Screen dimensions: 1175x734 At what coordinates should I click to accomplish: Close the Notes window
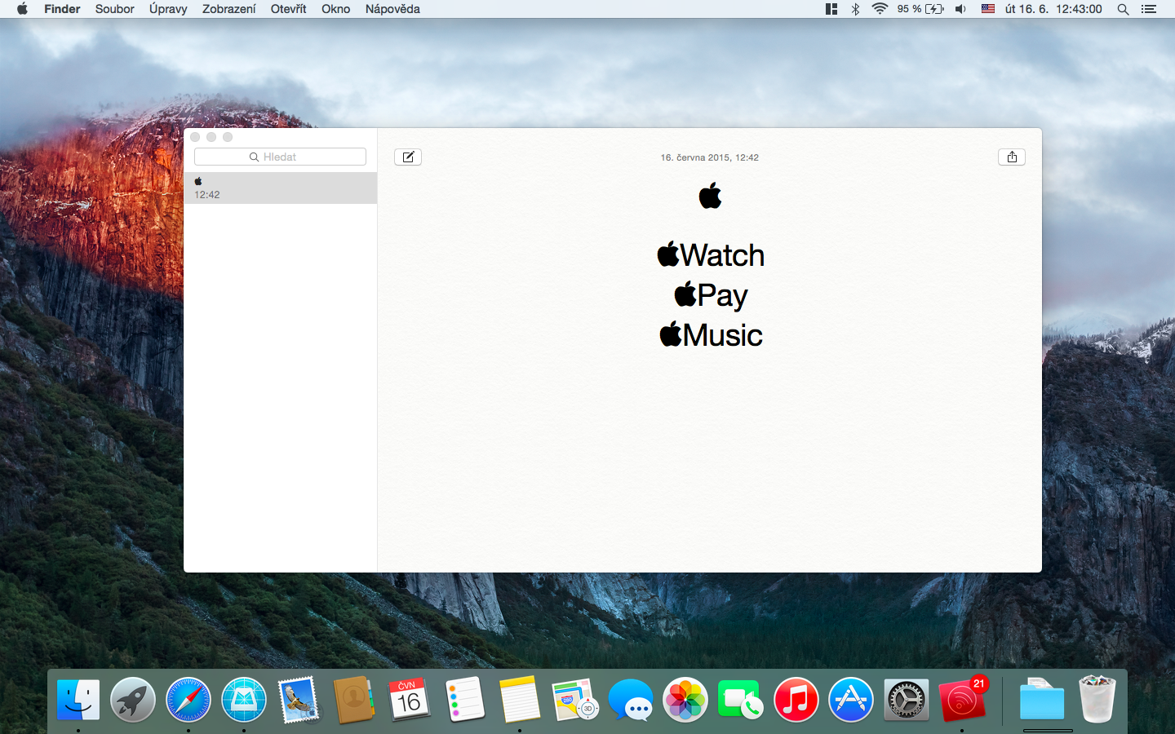tap(195, 137)
